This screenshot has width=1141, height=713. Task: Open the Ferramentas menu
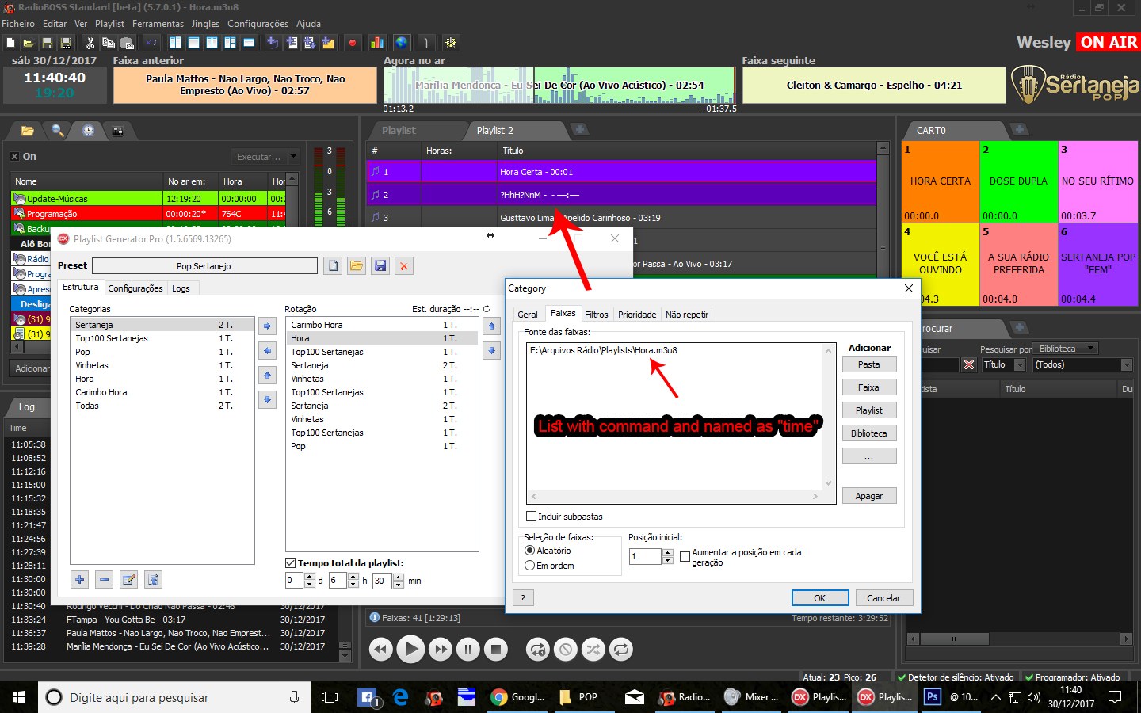pyautogui.click(x=158, y=24)
